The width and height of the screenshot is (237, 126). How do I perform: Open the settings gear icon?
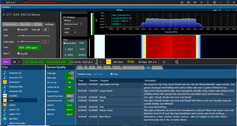[x=214, y=2]
